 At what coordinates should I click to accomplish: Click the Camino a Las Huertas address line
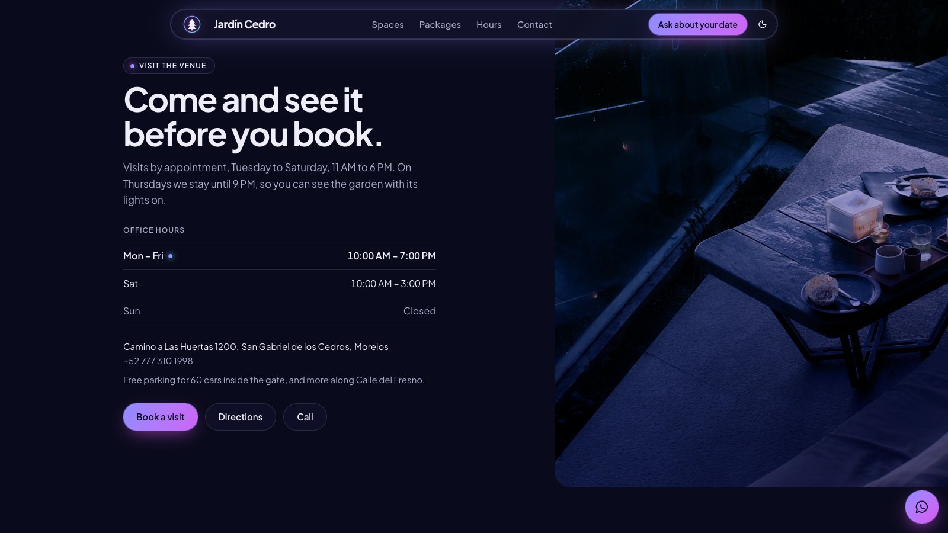[256, 346]
